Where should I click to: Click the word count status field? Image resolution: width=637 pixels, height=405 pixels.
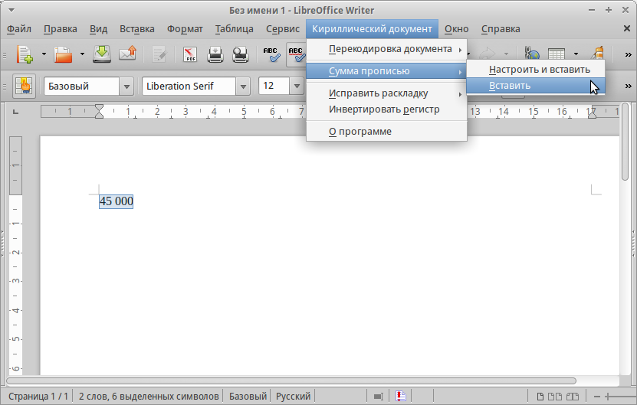pyautogui.click(x=149, y=396)
